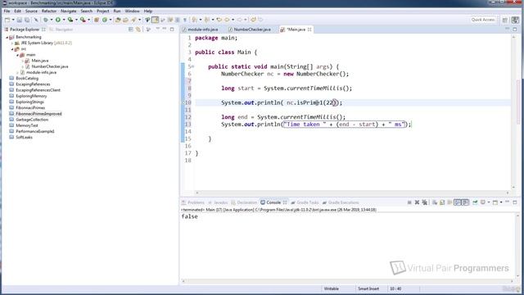Click the Open Task folder icon
Image resolution: width=524 pixels, height=295 pixels.
(125, 20)
